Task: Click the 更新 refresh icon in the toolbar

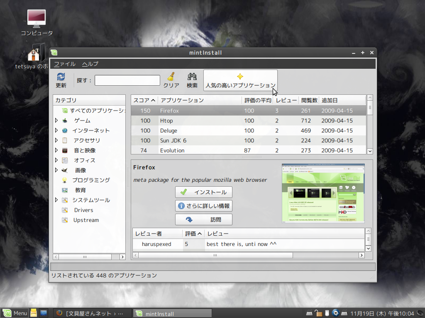Action: click(61, 77)
